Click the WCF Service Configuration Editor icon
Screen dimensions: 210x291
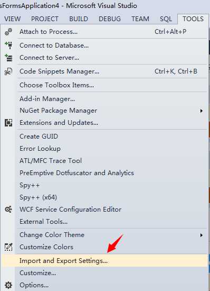(x=8, y=210)
